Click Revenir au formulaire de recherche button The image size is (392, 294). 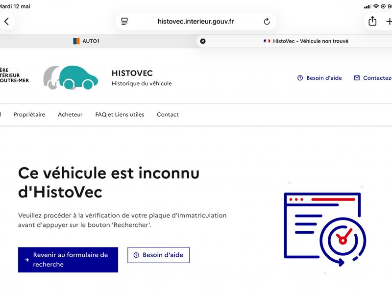pyautogui.click(x=68, y=260)
